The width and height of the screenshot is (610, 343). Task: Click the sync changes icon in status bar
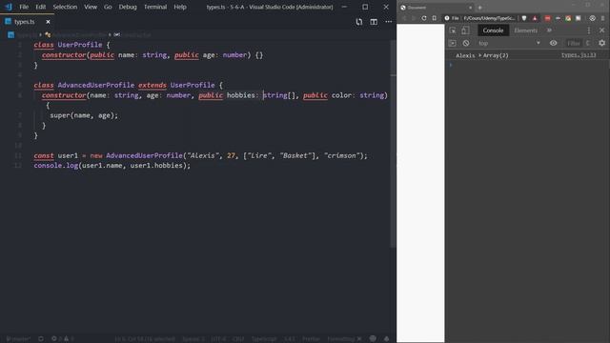click(41, 339)
